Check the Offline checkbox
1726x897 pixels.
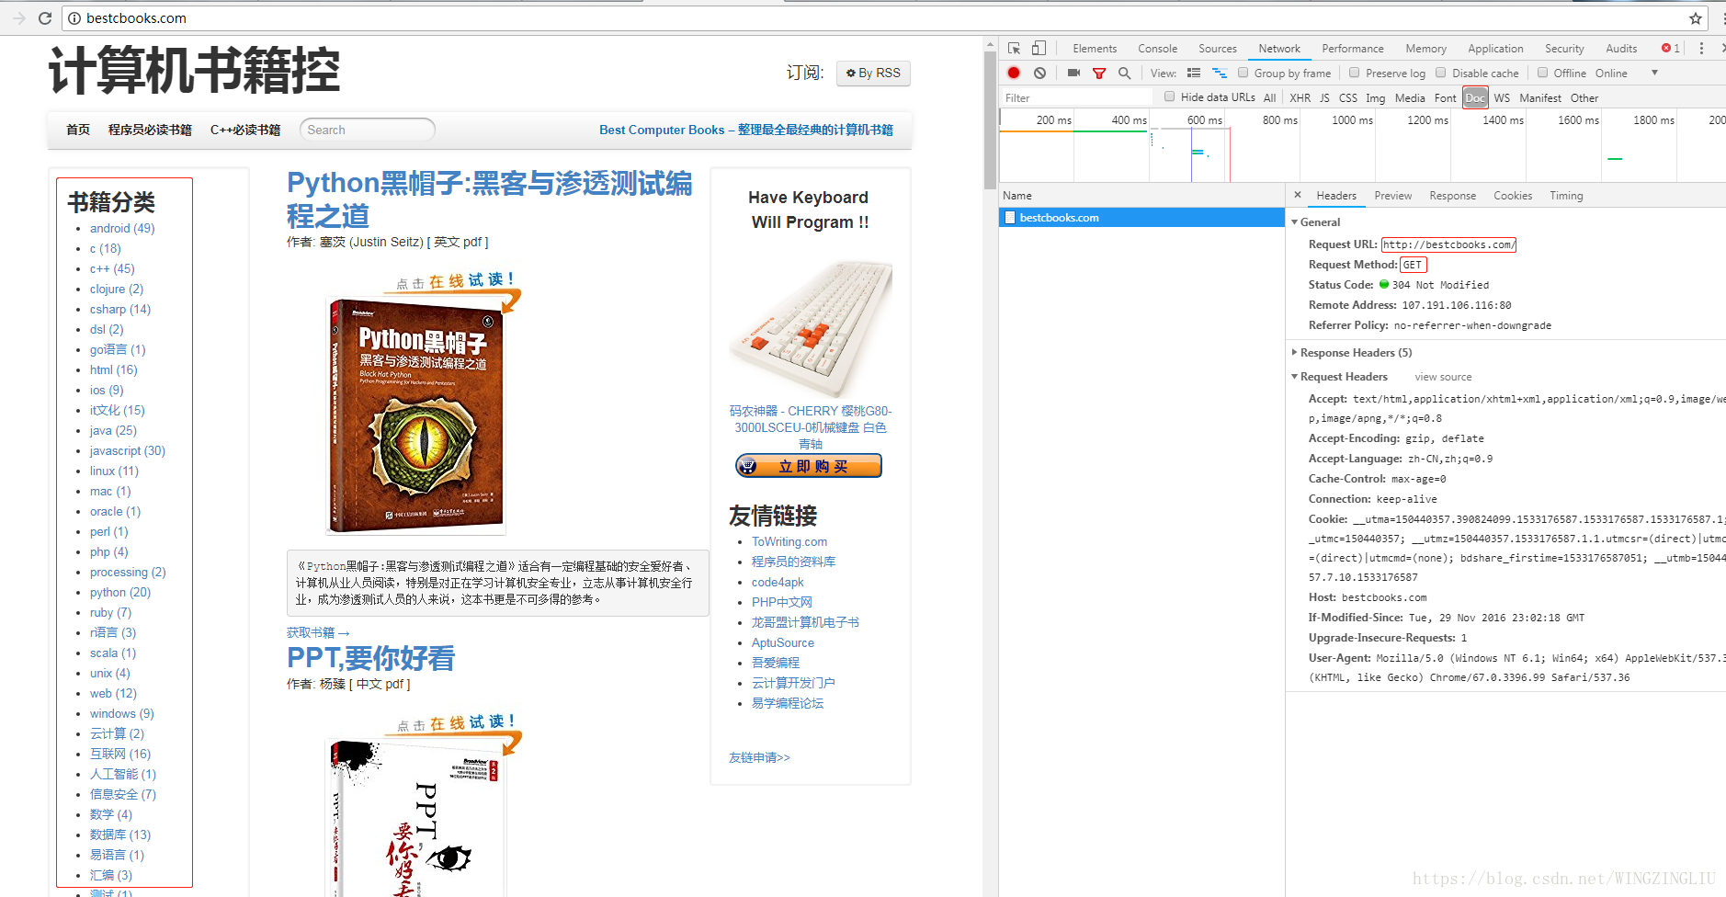tap(1542, 73)
